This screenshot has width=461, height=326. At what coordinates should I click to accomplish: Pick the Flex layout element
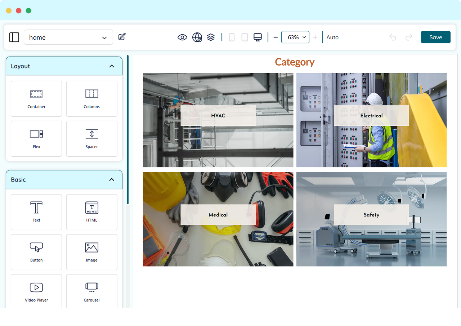pos(36,139)
